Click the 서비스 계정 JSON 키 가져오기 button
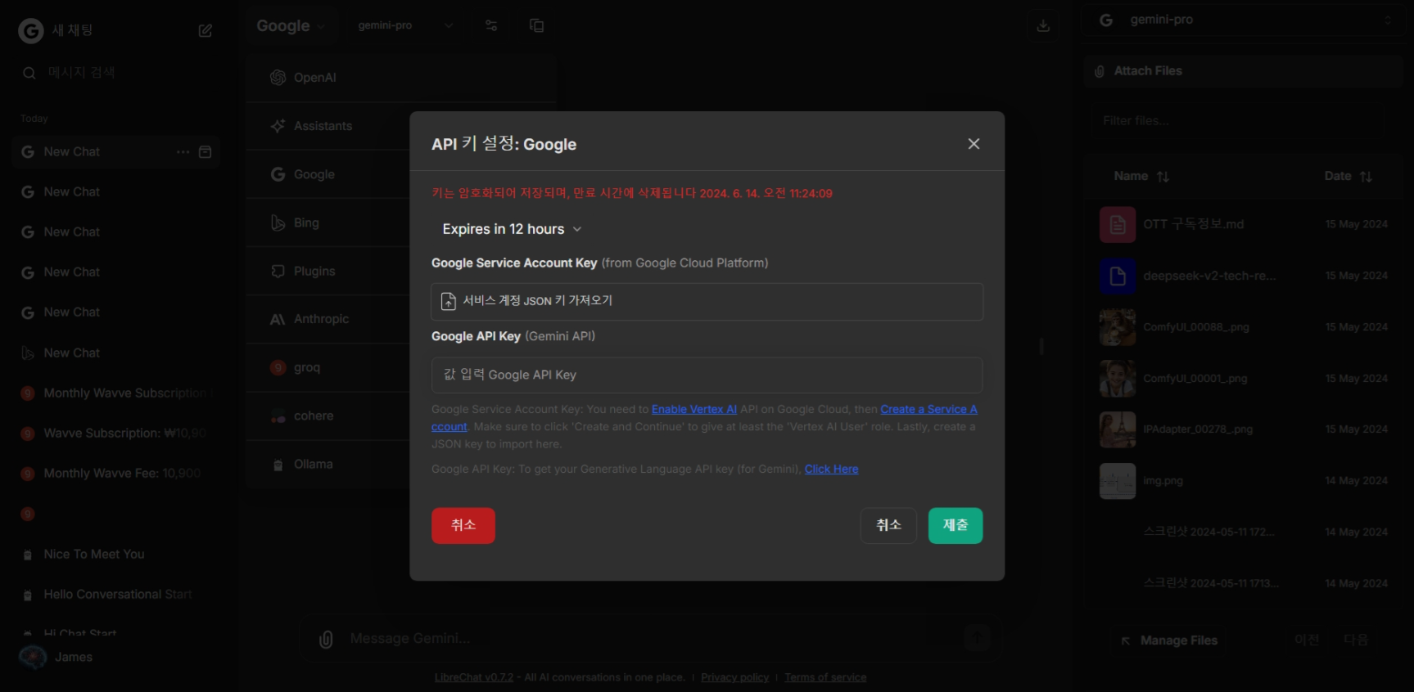Screen dimensions: 1414x692 click(707, 301)
